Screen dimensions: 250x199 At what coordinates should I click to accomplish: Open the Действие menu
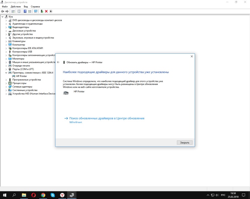tap(16, 7)
